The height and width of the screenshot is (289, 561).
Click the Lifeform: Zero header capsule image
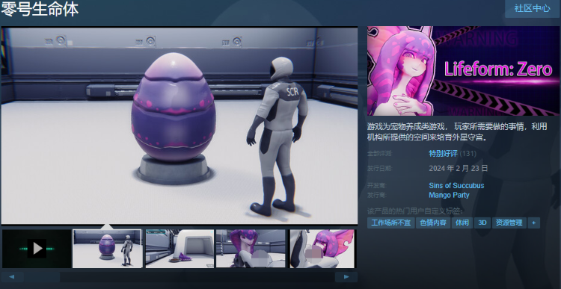pos(463,71)
